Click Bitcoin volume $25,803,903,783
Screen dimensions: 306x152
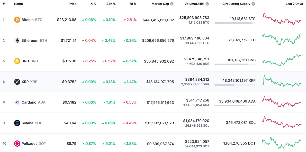click(194, 17)
